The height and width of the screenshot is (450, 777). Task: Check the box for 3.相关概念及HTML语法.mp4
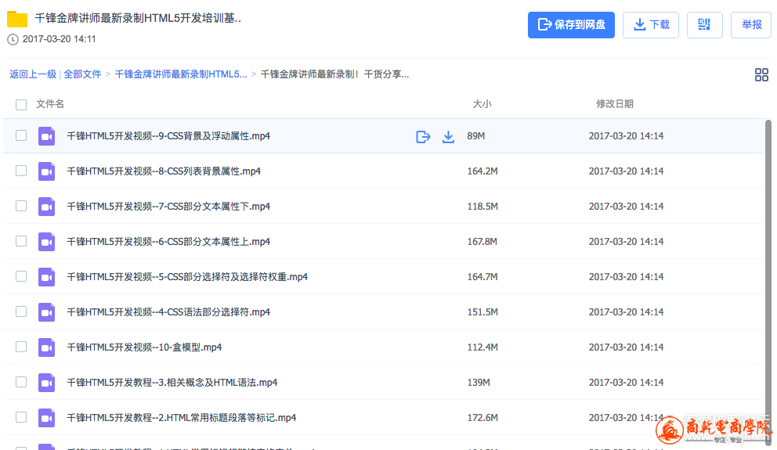click(x=21, y=382)
